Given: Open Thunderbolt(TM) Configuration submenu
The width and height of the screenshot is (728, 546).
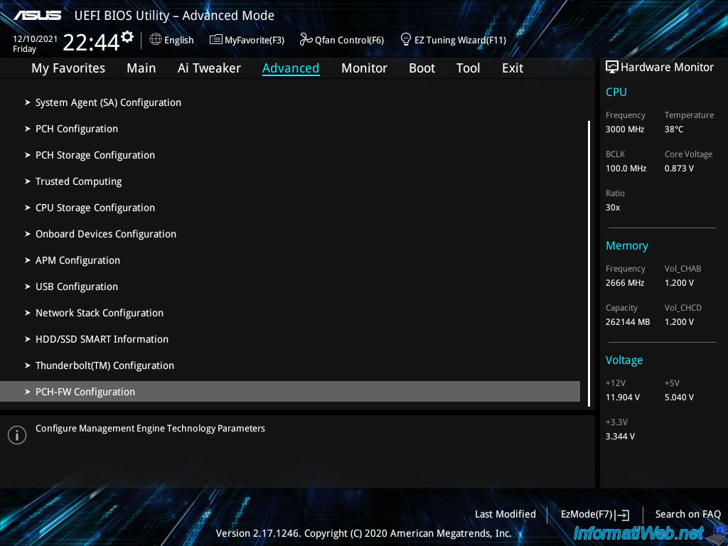Looking at the screenshot, I should [x=105, y=366].
